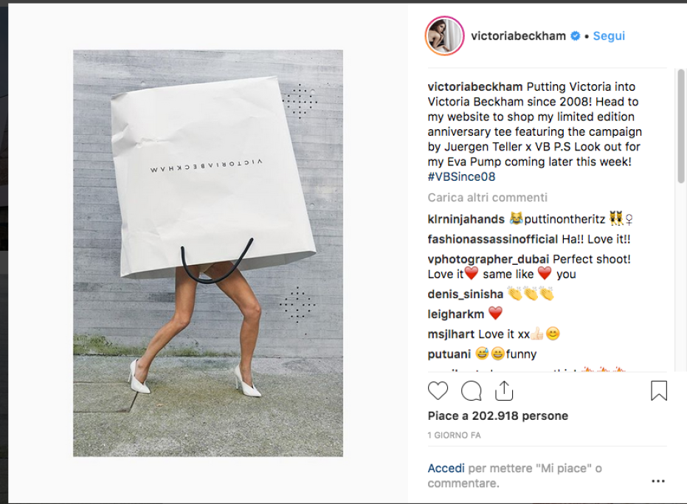Open the fashionassassinofficial commenter profile
This screenshot has width=687, height=504.
coord(492,239)
